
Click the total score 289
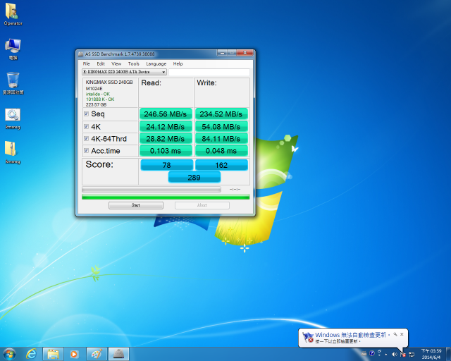point(194,178)
